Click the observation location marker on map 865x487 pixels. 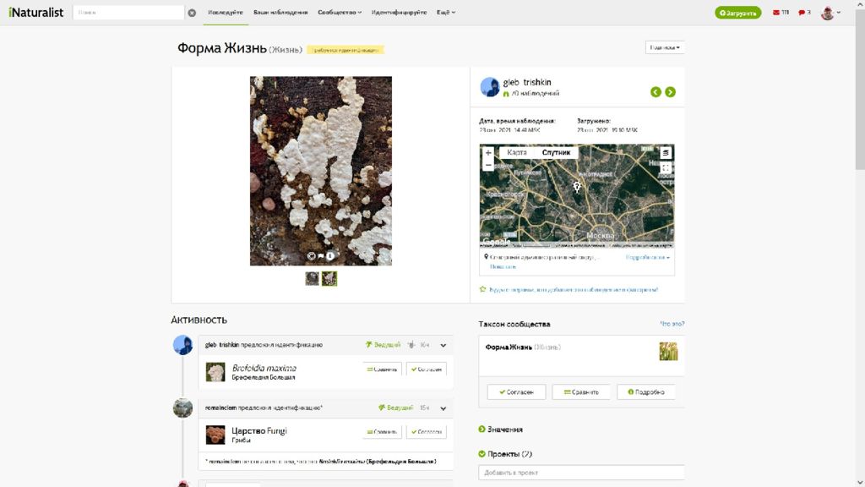coord(576,187)
